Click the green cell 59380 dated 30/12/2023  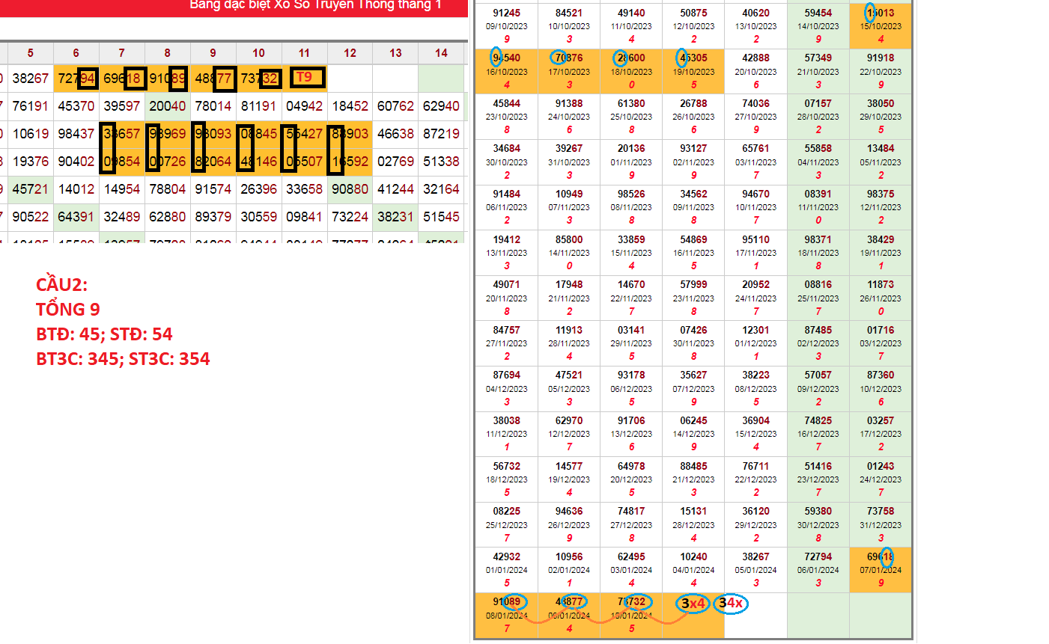(x=818, y=524)
